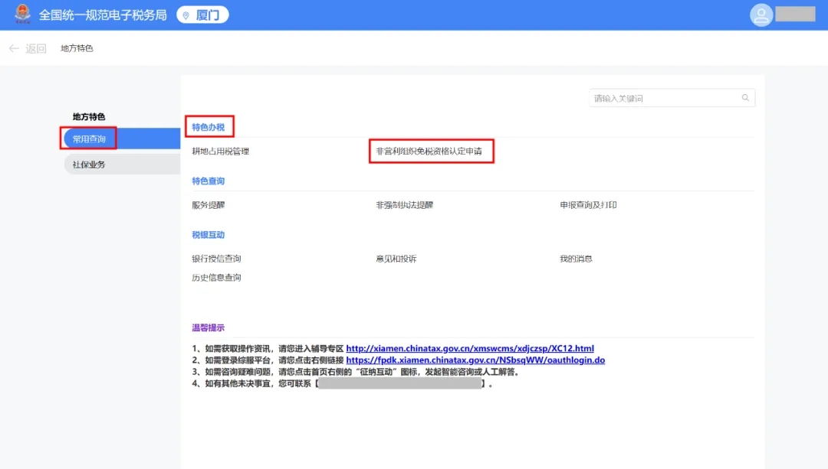828x469 pixels.
Task: Click the tax bureau emblem logo
Action: [x=23, y=15]
